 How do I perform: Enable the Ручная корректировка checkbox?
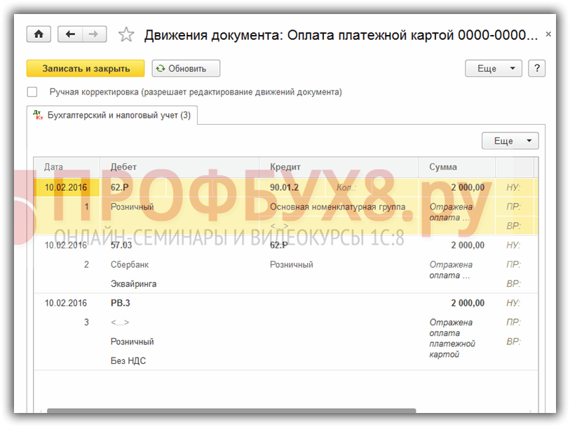pos(32,92)
